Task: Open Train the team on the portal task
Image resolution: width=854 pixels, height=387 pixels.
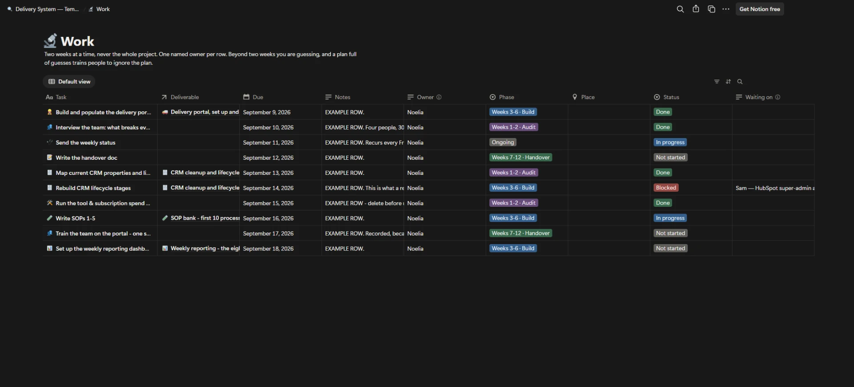Action: (103, 233)
